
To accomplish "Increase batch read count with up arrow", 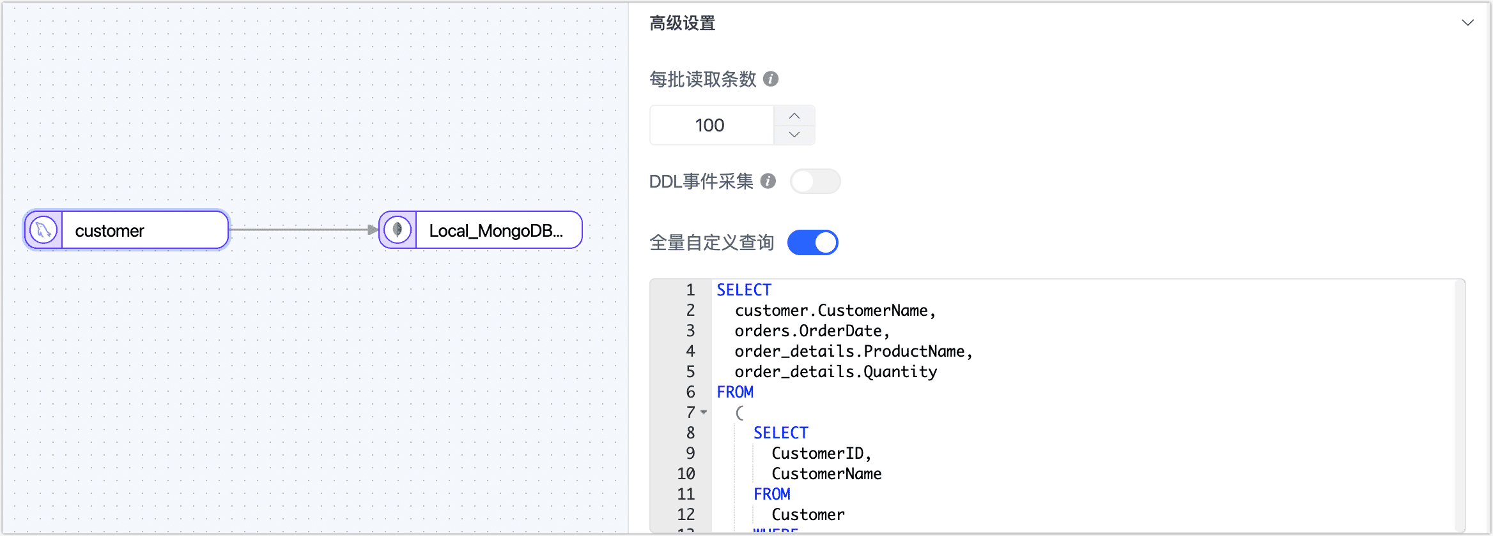I will pos(794,115).
